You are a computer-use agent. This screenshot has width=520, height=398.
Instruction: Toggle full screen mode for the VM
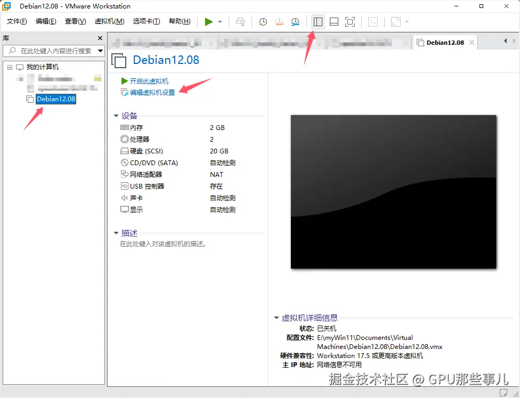(x=349, y=21)
